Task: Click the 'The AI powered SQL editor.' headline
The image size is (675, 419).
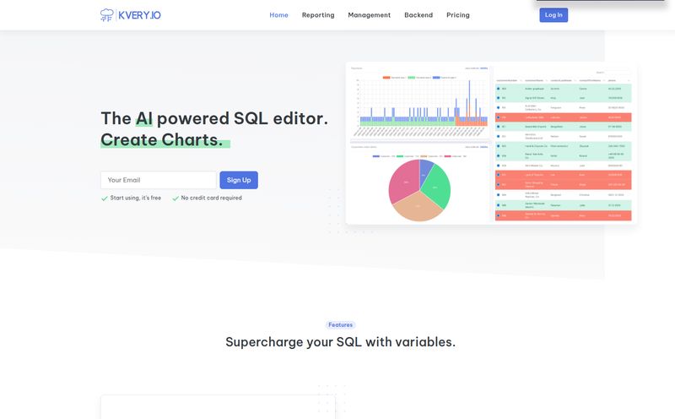Action: [x=214, y=118]
